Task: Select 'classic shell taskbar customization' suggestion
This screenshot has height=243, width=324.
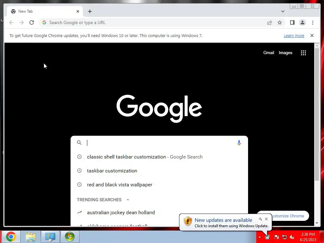Action: [159, 157]
